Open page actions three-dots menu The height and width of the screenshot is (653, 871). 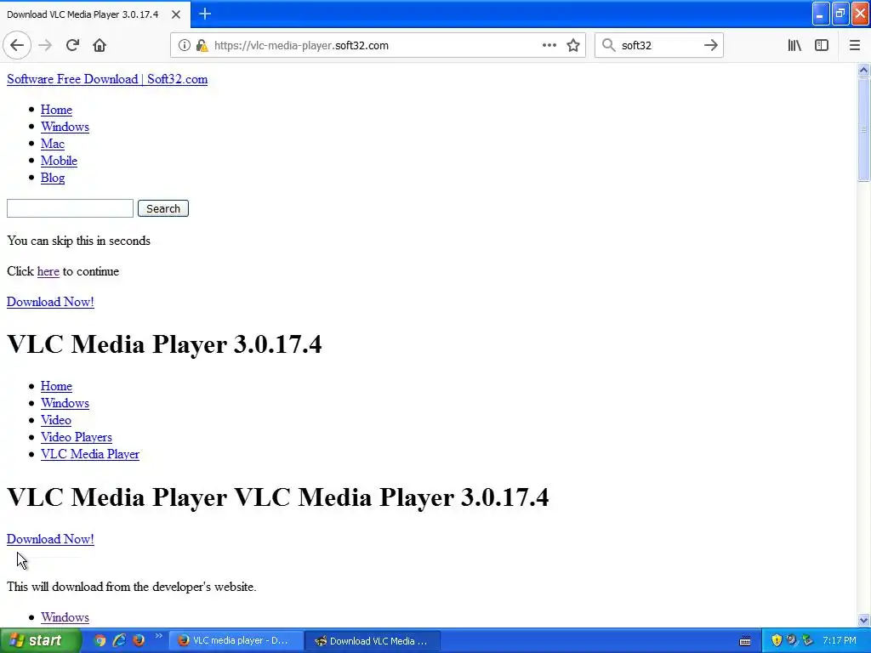549,46
